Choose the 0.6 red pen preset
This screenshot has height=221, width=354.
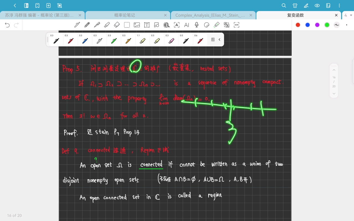click(x=200, y=40)
